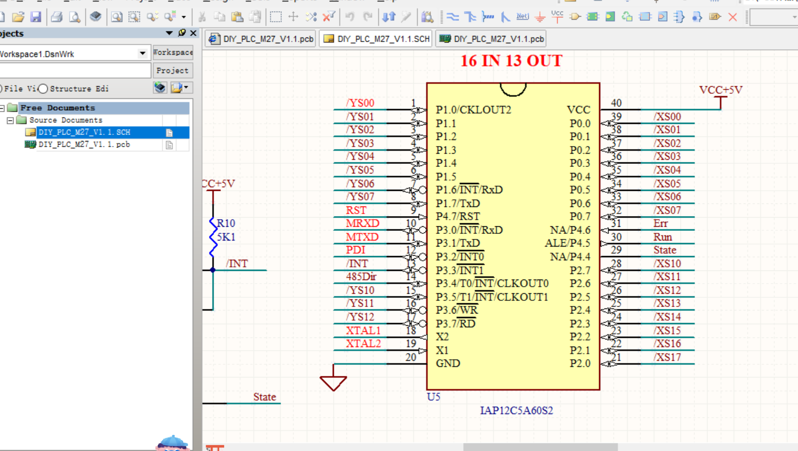Click the compile chip icon in Projects panel
Screen dimensions: 798x451
(x=160, y=87)
